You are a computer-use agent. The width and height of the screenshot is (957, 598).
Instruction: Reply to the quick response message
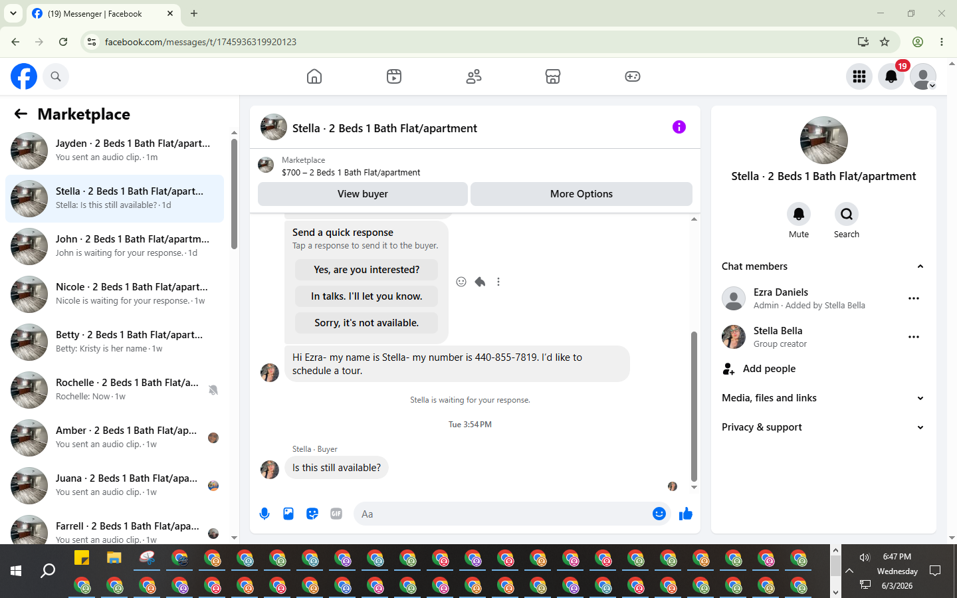tap(480, 282)
